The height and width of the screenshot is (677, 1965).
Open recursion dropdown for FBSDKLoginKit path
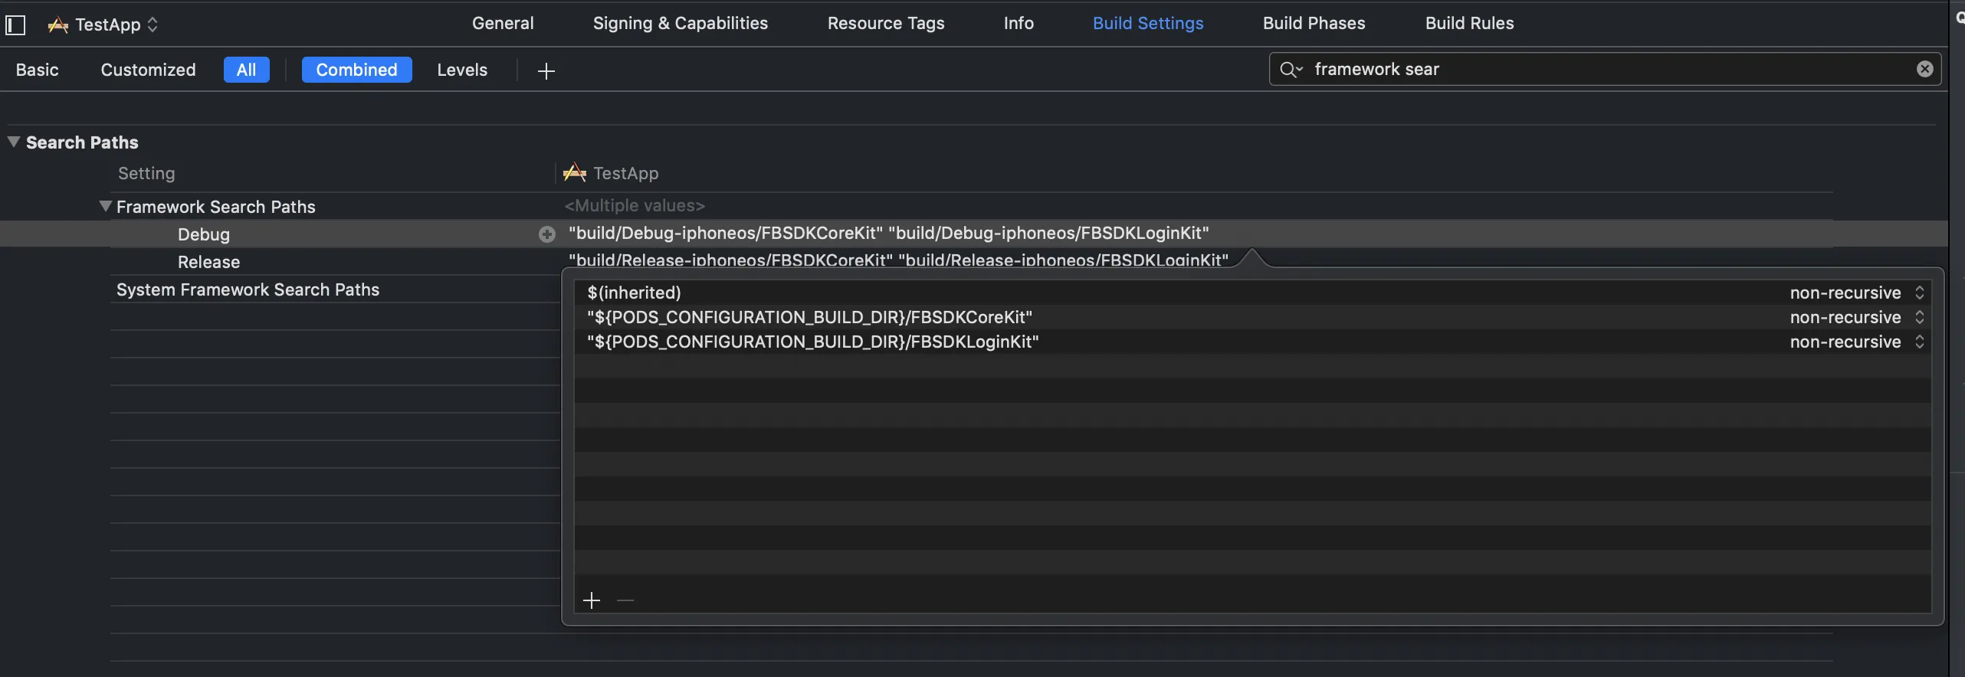[x=1856, y=342]
